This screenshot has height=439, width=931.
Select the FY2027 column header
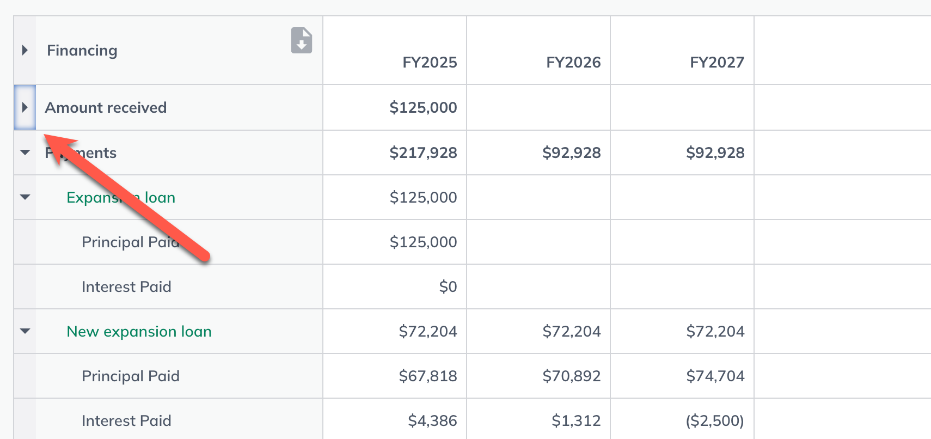(x=717, y=62)
